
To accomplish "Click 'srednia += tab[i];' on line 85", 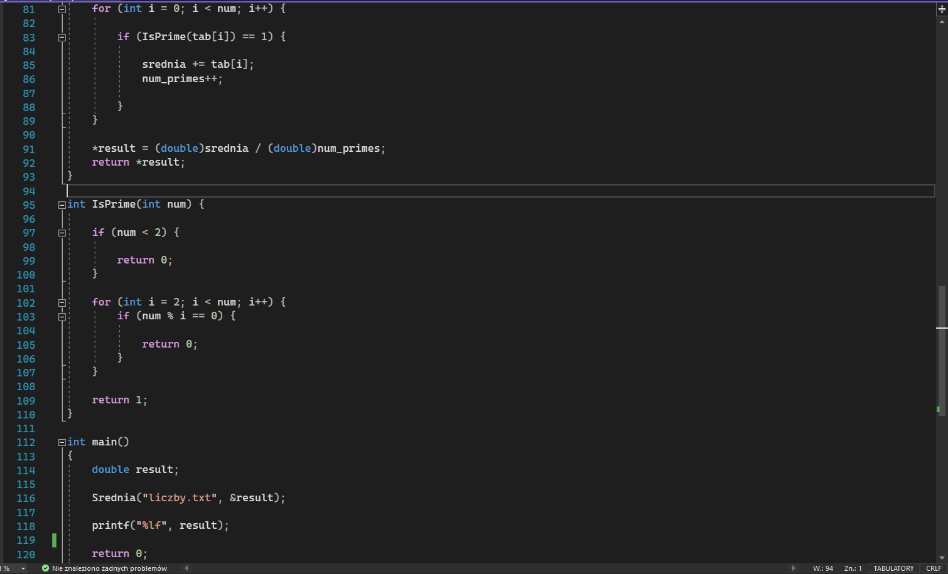I will tap(198, 64).
